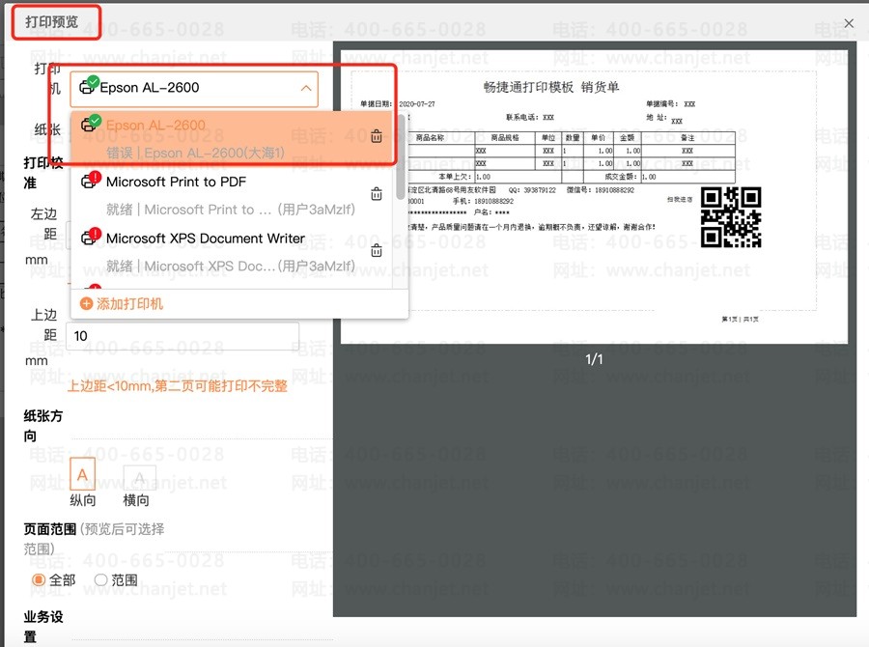Click the QR code in the preview

coord(730,217)
